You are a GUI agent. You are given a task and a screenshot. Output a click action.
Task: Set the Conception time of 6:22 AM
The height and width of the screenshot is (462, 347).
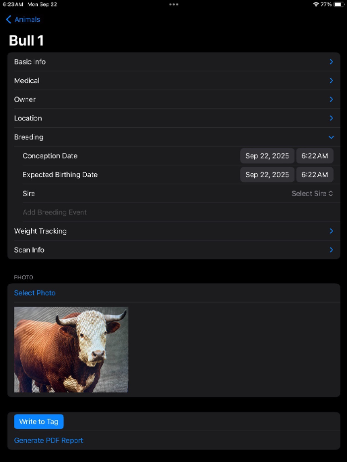[x=314, y=155]
